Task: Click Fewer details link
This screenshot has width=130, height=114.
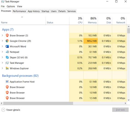Action: tap(13, 110)
